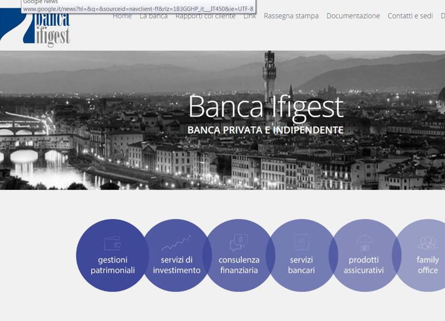The width and height of the screenshot is (445, 321).
Task: Click the Banca Ifigest logo
Action: pos(35,27)
